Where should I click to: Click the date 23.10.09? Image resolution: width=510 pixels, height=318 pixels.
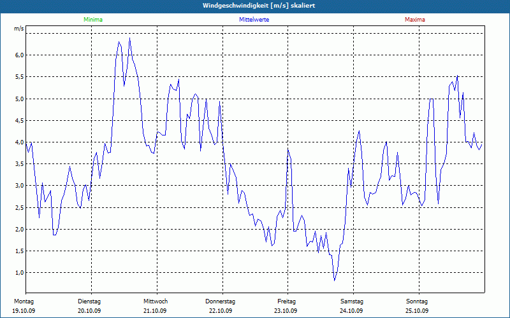click(286, 310)
